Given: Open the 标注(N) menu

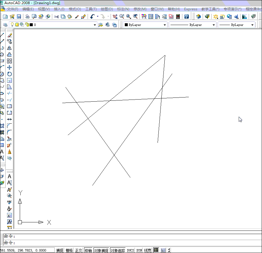Looking at the screenshot, I should [123, 9].
